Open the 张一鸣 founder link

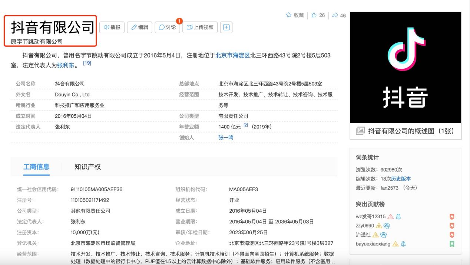(226, 137)
